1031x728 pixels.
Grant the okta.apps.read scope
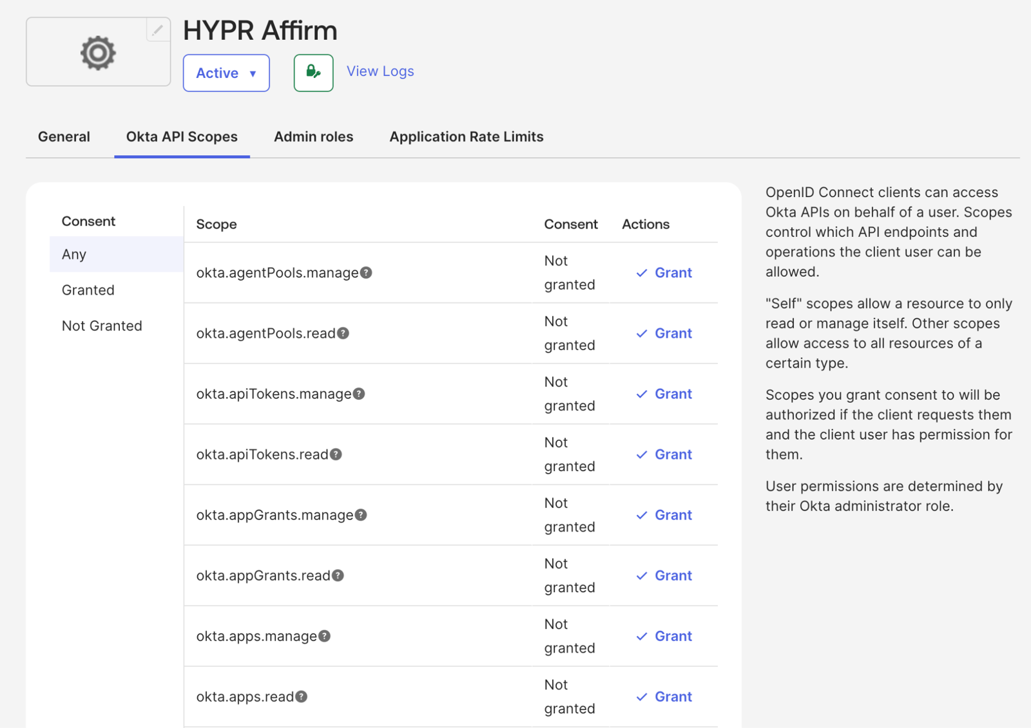(664, 696)
